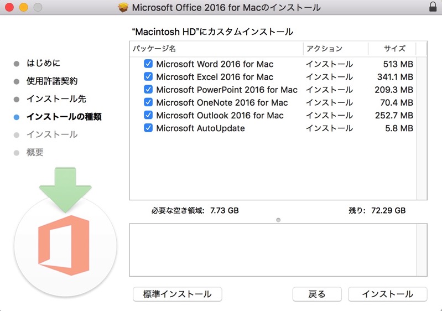Click the installer package icon in title

click(x=123, y=7)
